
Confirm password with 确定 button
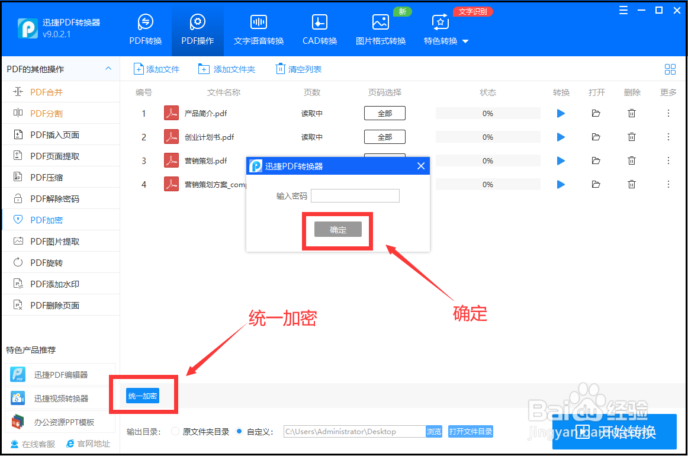(x=338, y=229)
